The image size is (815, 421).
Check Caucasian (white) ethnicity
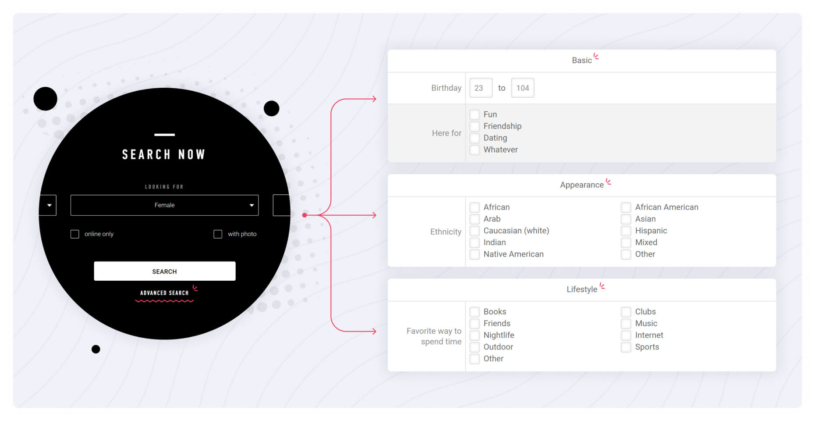coord(475,231)
